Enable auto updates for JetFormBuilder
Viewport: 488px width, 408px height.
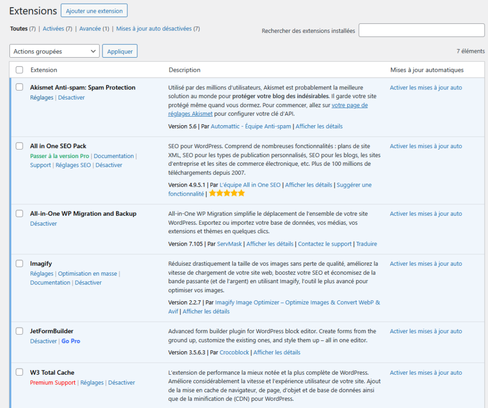point(426,331)
